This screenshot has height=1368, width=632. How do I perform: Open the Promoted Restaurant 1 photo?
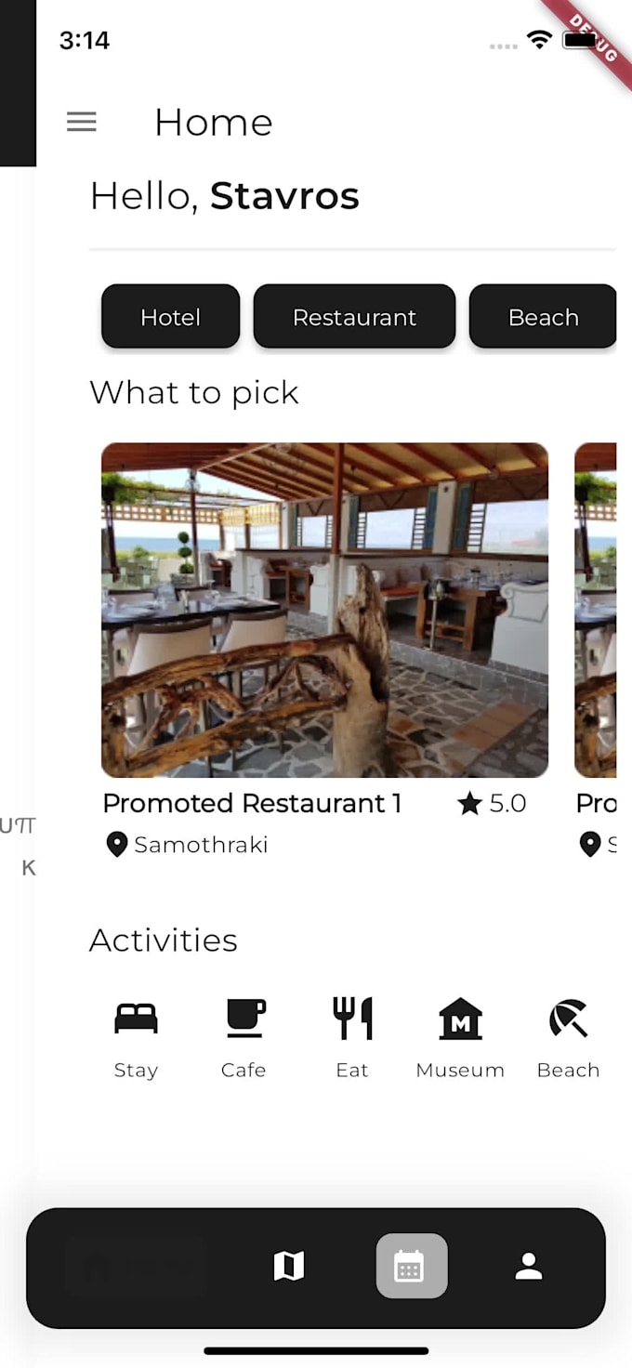[x=324, y=610]
